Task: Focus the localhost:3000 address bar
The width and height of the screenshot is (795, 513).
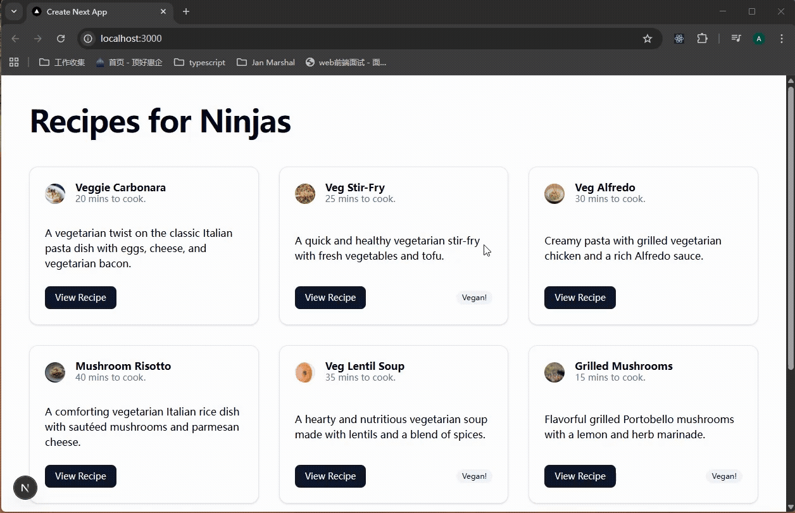Action: point(367,39)
